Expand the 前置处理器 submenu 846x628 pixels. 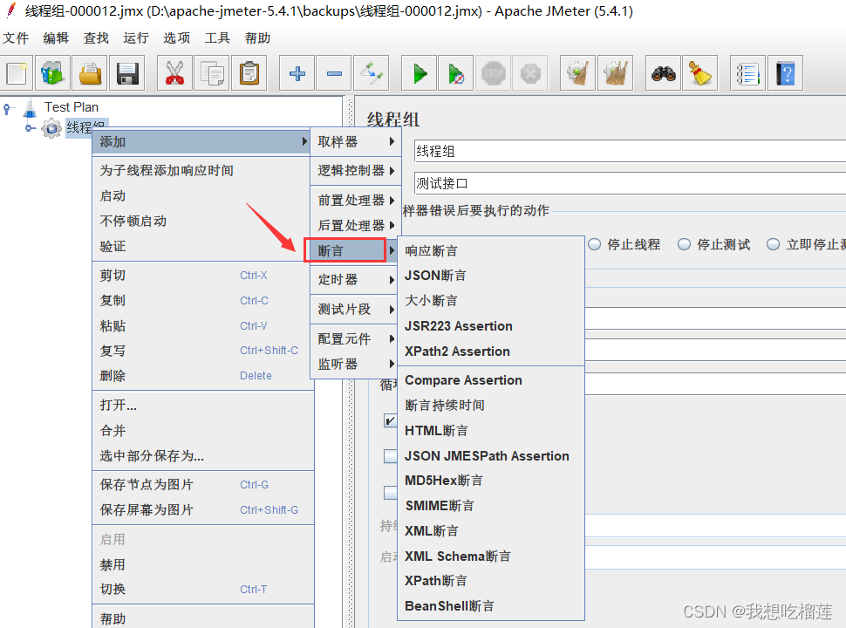356,200
